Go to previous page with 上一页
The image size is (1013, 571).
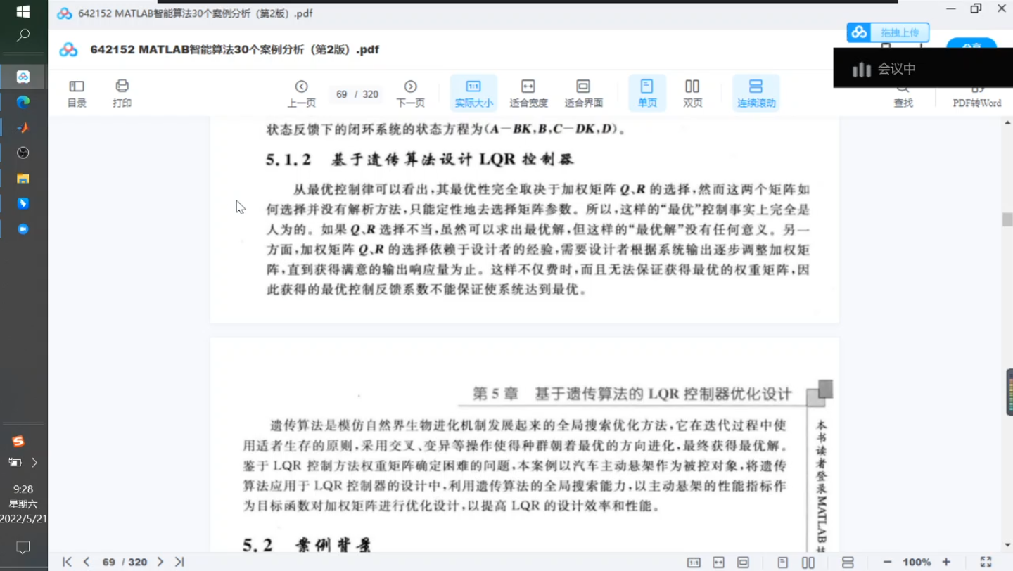[301, 93]
